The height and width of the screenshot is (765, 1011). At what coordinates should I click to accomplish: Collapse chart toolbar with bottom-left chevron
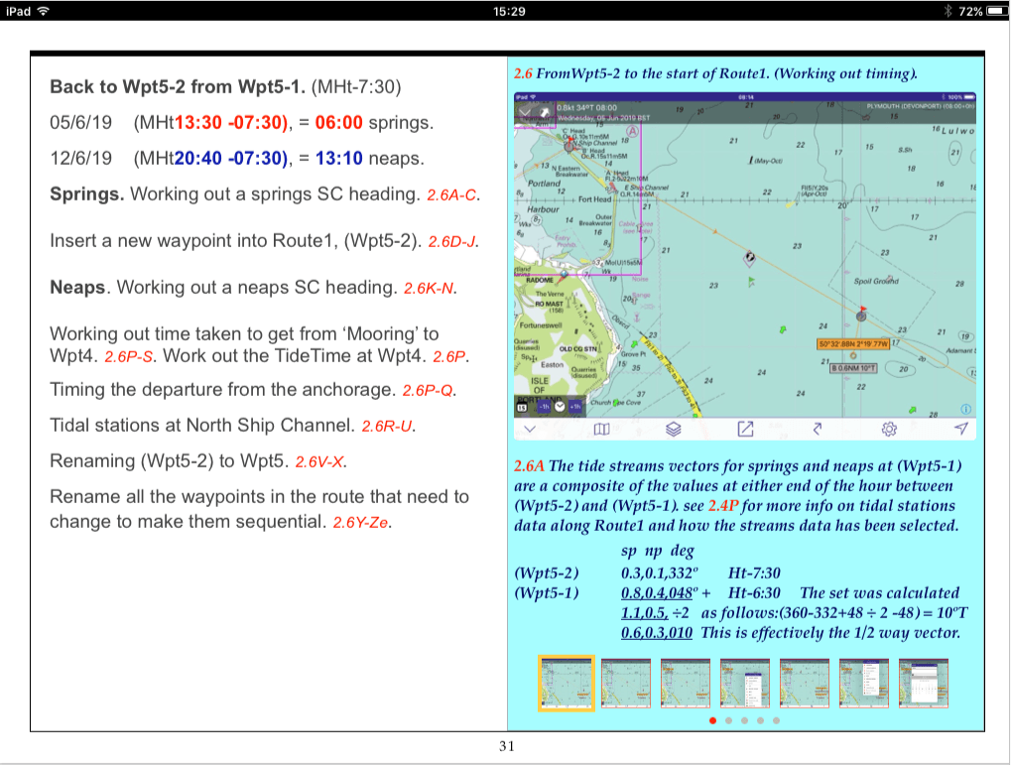coord(529,429)
